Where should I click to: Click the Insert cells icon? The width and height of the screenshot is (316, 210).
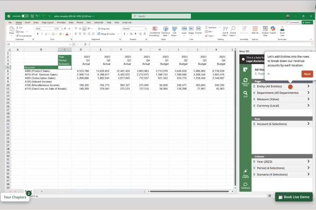[x=184, y=29]
